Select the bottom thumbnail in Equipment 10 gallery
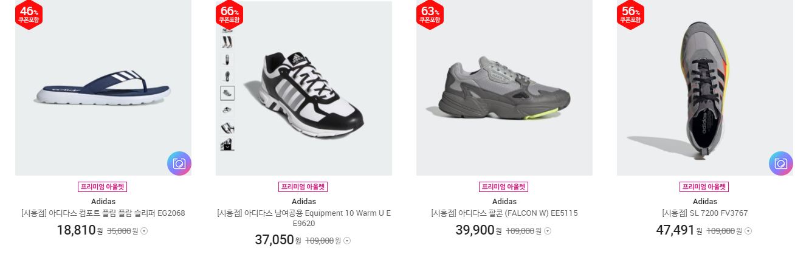Image resolution: width=795 pixels, height=254 pixels. (227, 145)
